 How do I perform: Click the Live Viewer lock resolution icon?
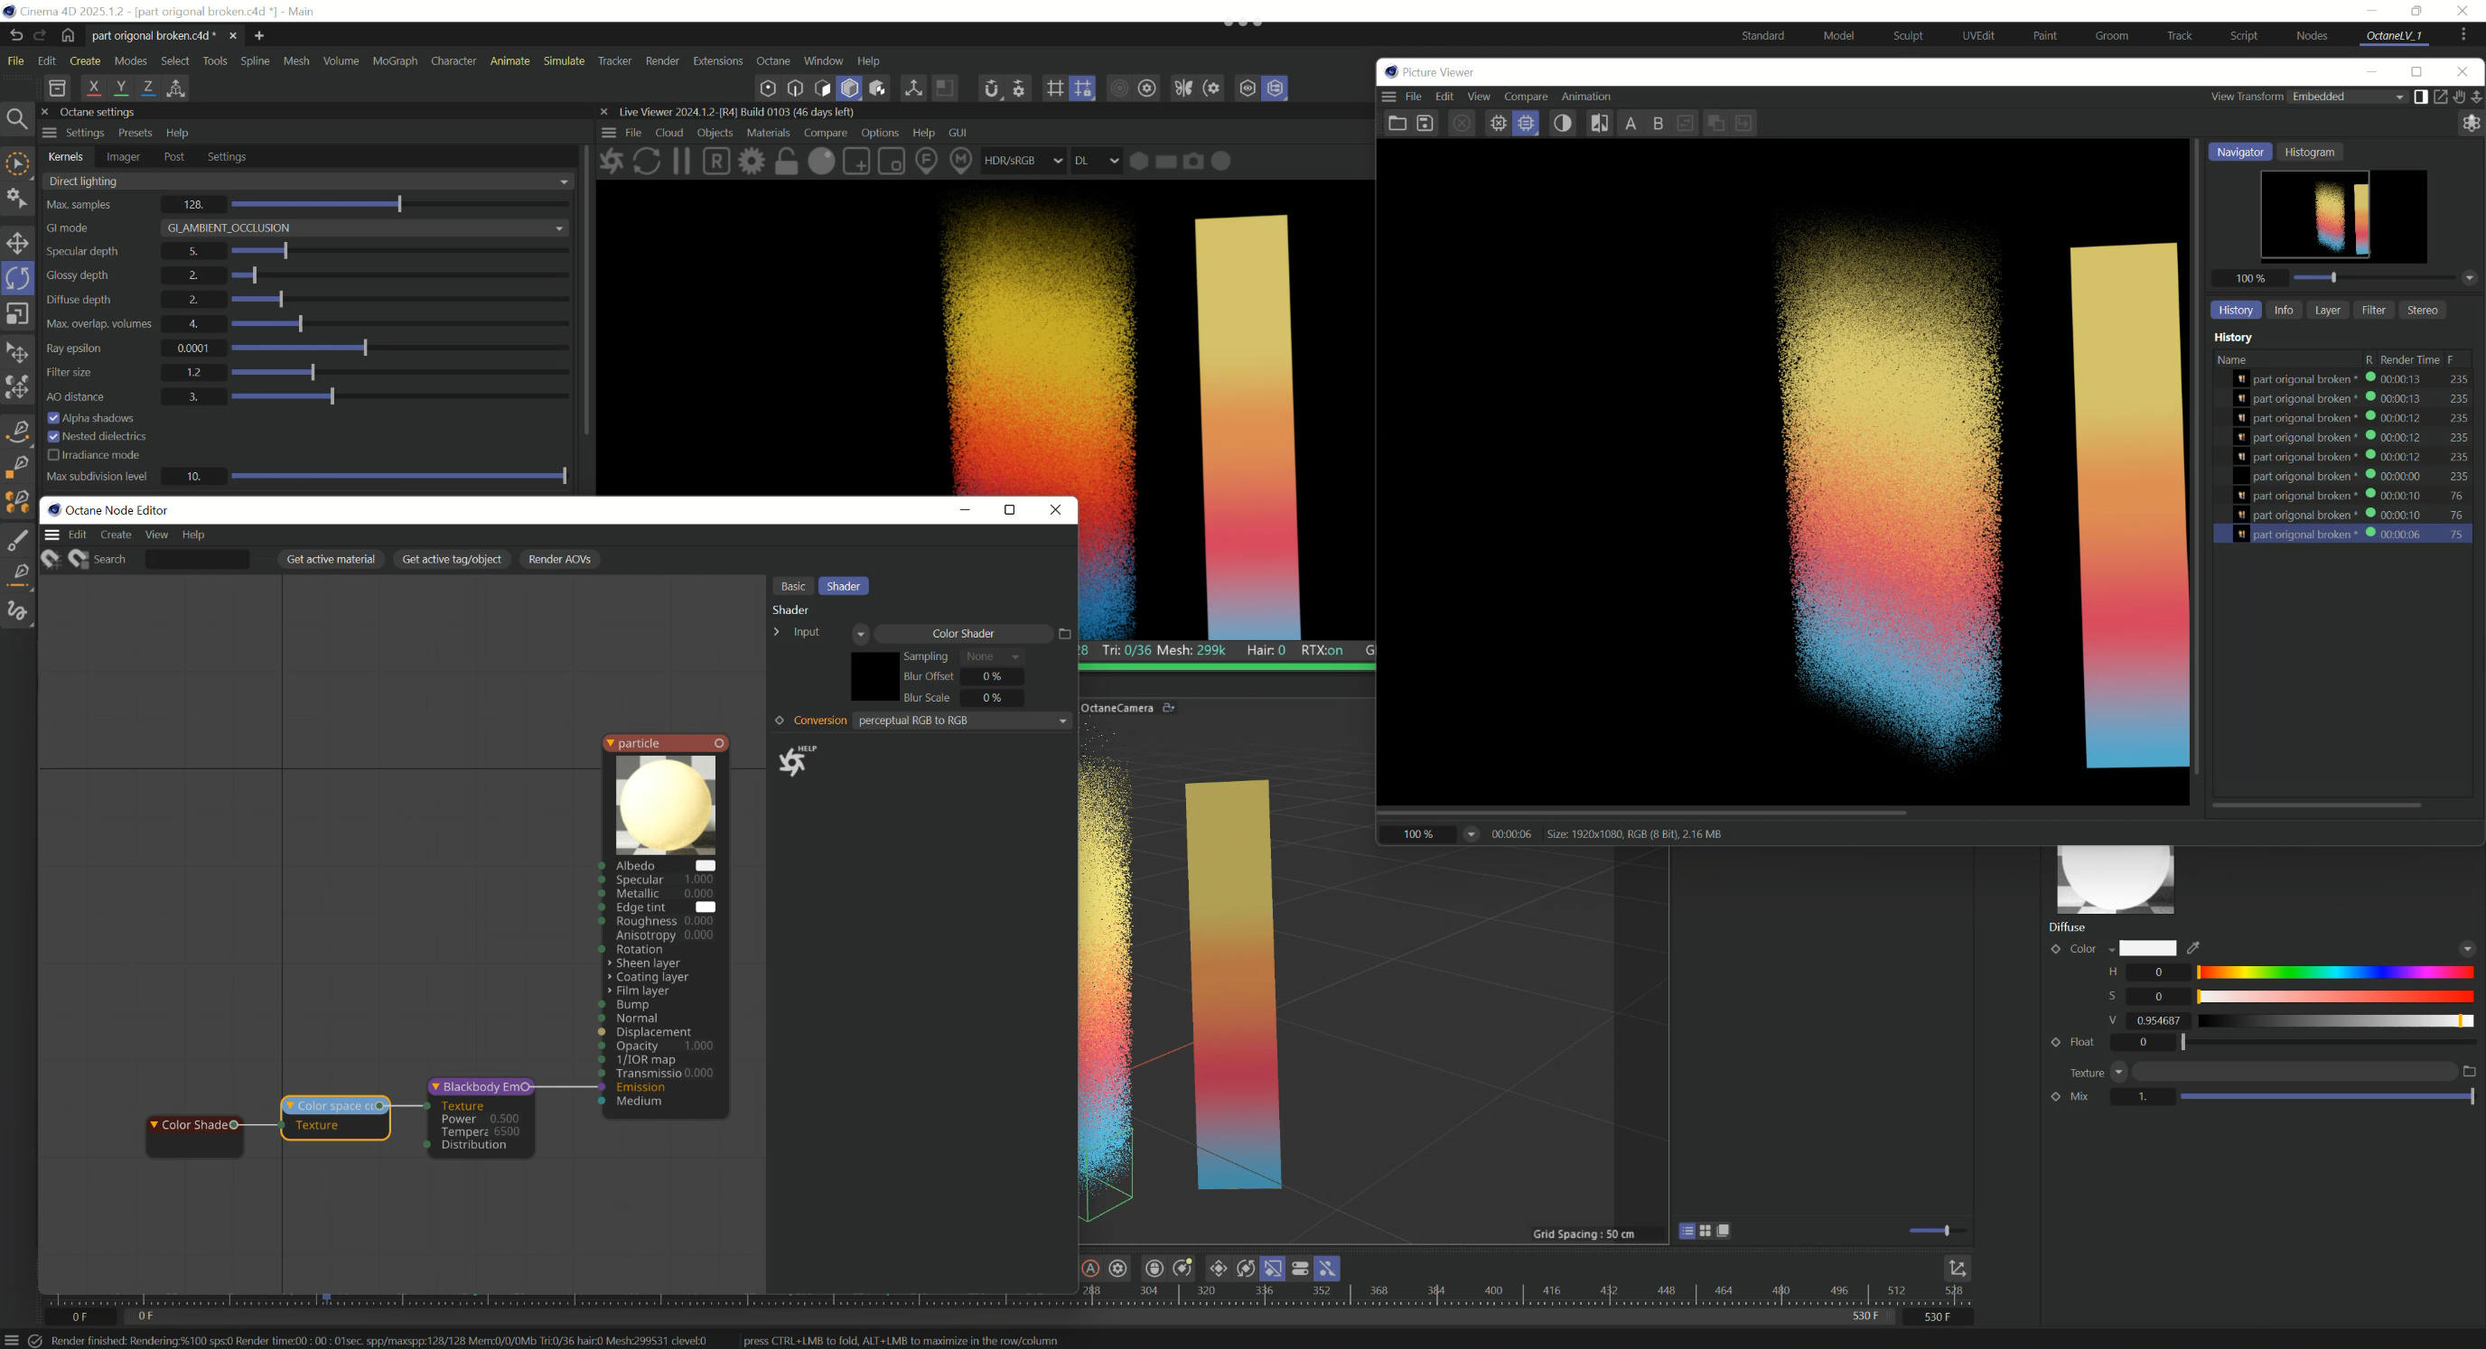click(787, 161)
